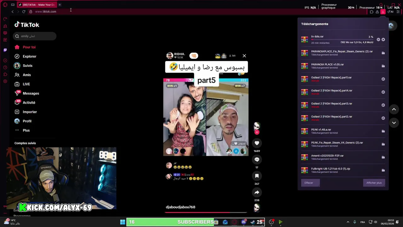Open the weather widget showing 14°C
This screenshot has height=227, width=403.
(x=11, y=222)
